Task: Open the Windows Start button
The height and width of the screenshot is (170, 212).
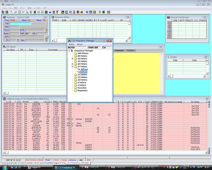Action: coord(5,167)
